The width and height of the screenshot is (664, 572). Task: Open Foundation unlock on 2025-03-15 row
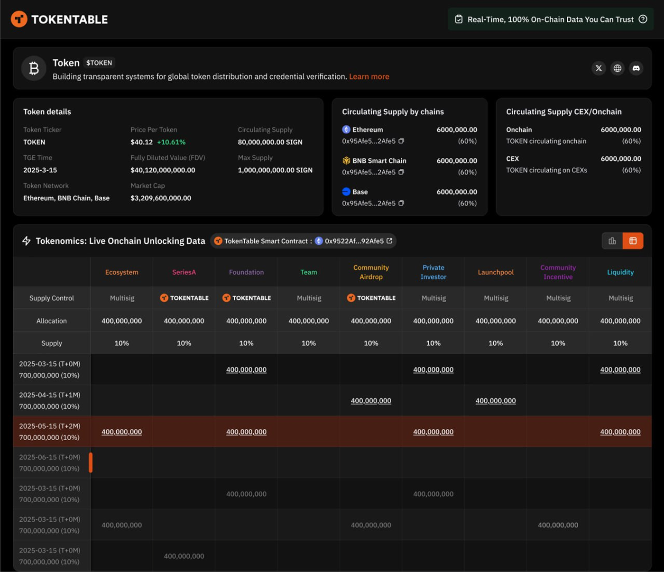click(x=246, y=369)
